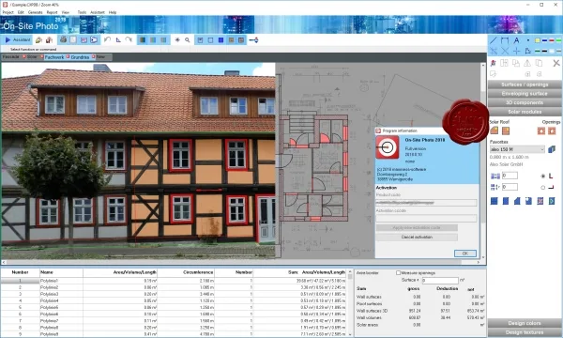563x338 pixels.
Task: Click the warning triangle icon
Action: coord(527,63)
